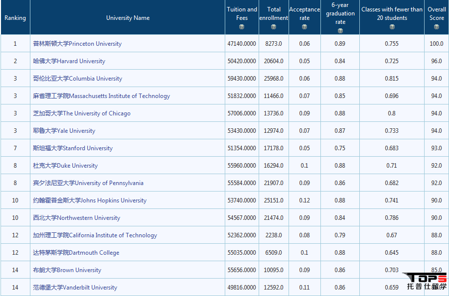The height and width of the screenshot is (296, 449).
Task: Select Johns Hopkins enrollment 25151.0
Action: tap(274, 201)
